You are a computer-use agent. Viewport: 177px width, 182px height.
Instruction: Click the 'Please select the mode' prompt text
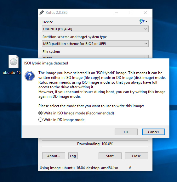(91, 106)
